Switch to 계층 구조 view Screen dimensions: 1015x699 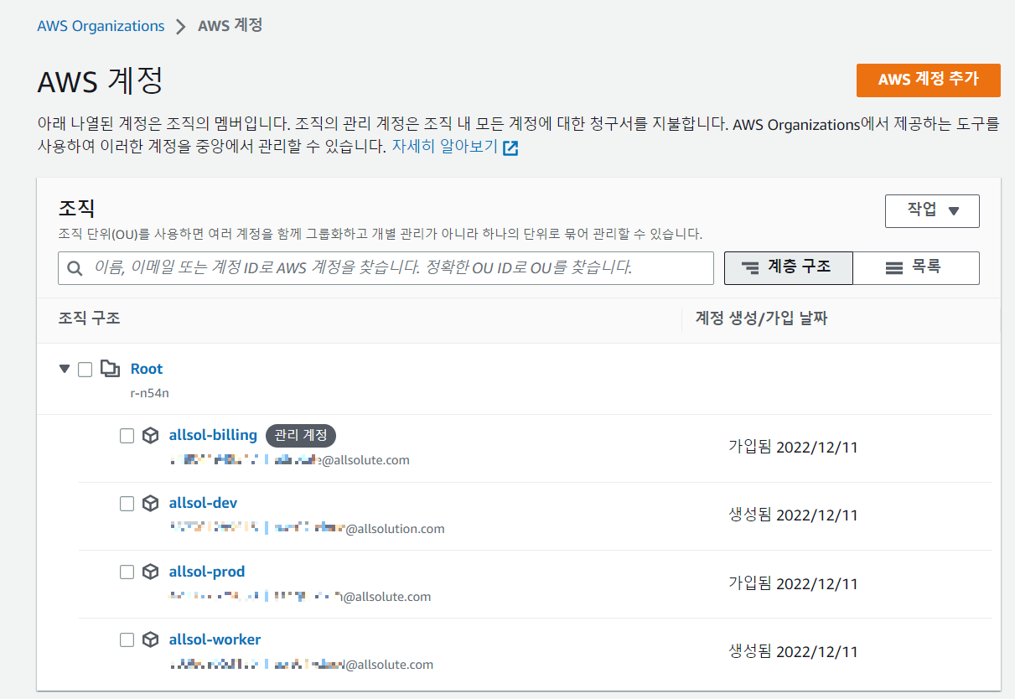[788, 268]
